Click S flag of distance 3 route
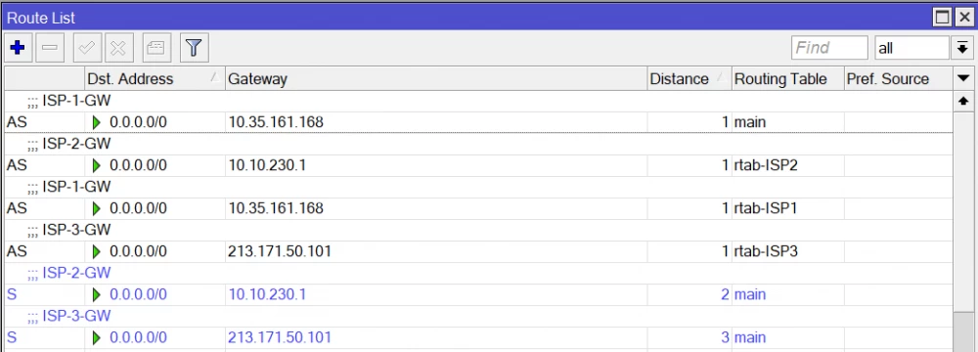This screenshot has width=978, height=352. [11, 337]
